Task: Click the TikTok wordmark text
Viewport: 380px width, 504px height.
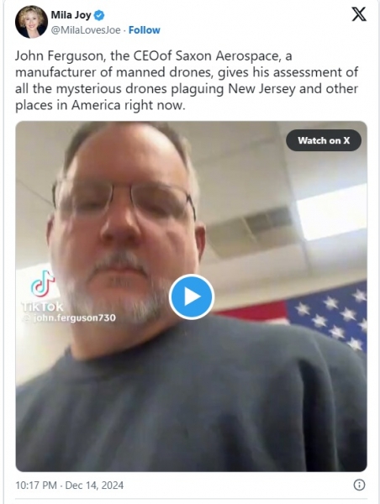Action: click(x=43, y=307)
